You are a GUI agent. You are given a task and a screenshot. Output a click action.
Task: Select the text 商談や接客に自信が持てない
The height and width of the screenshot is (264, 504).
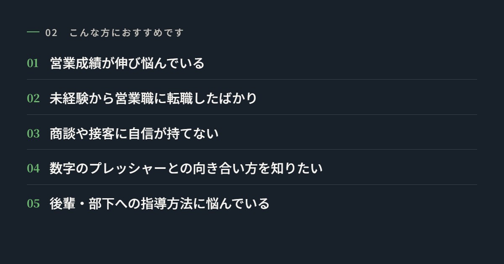pyautogui.click(x=134, y=134)
